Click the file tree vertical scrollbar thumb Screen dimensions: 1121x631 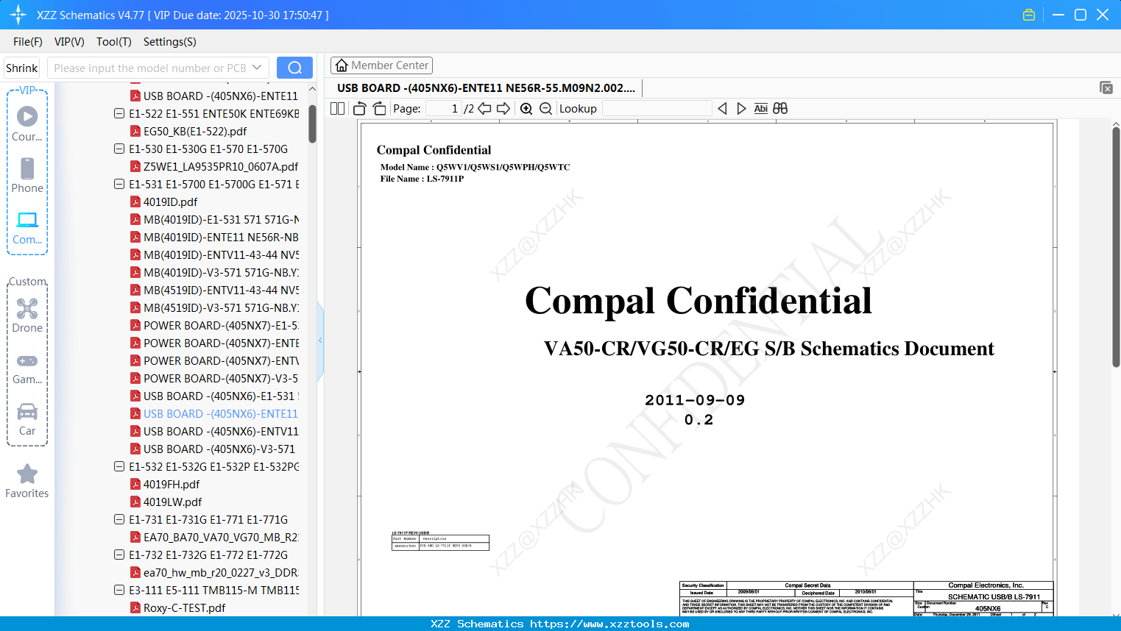(312, 124)
